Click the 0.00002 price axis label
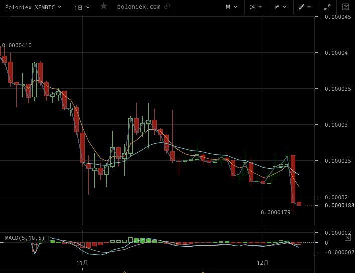This screenshot has height=273, width=355. click(336, 197)
